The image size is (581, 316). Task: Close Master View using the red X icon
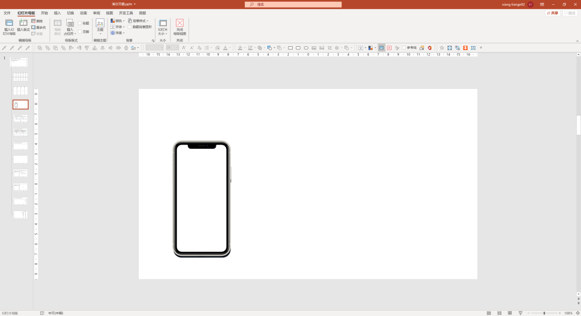coord(180,23)
